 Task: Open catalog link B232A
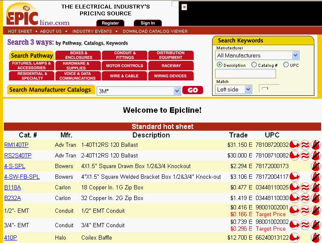12,198
